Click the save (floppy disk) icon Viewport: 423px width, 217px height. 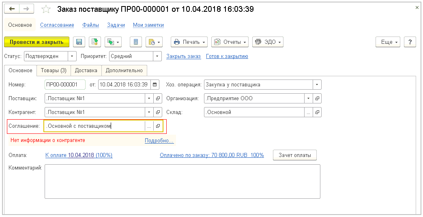pos(79,42)
